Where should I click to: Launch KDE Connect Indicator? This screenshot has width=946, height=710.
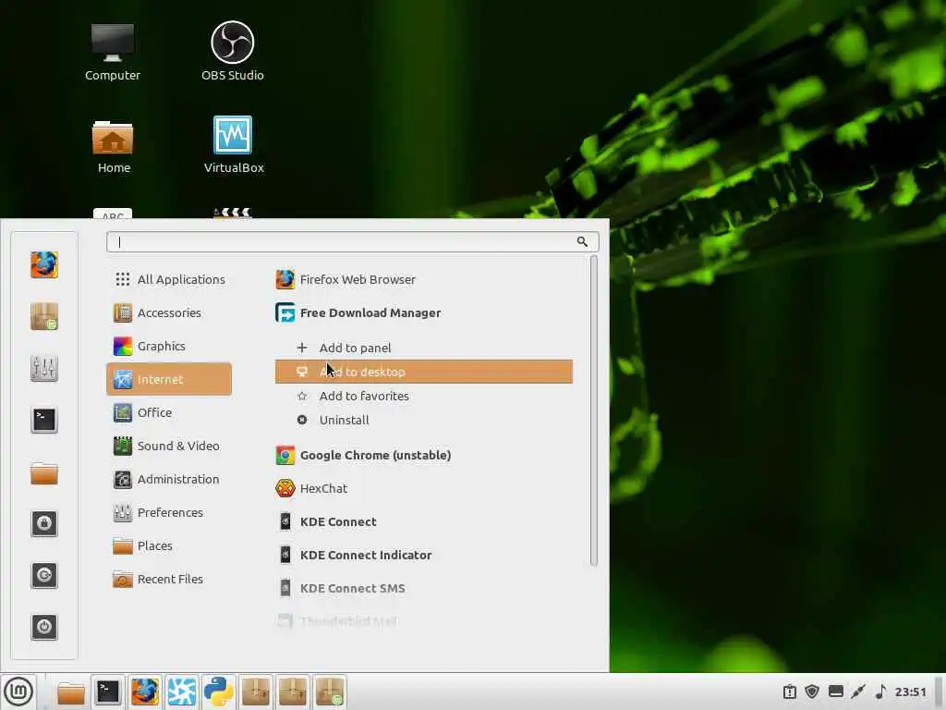point(423,555)
